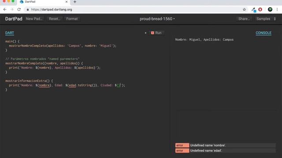Switch to the CONSOLE tab

[263, 33]
